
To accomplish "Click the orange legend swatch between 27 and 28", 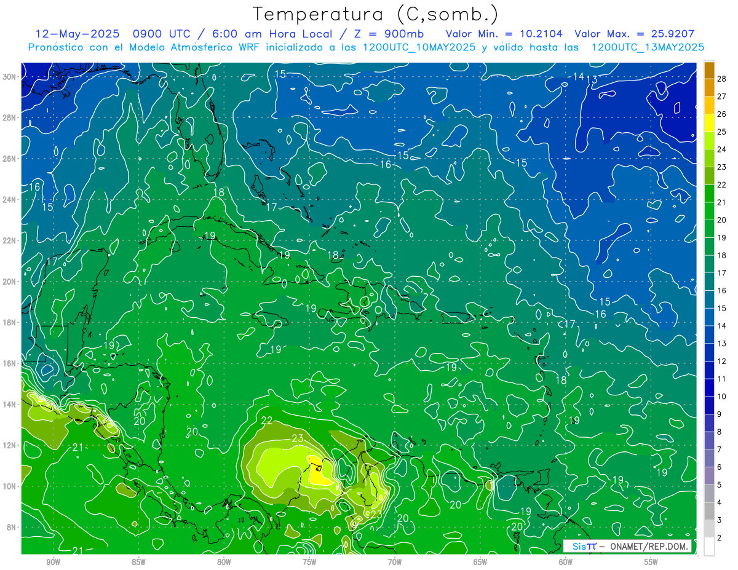I will pos(710,87).
